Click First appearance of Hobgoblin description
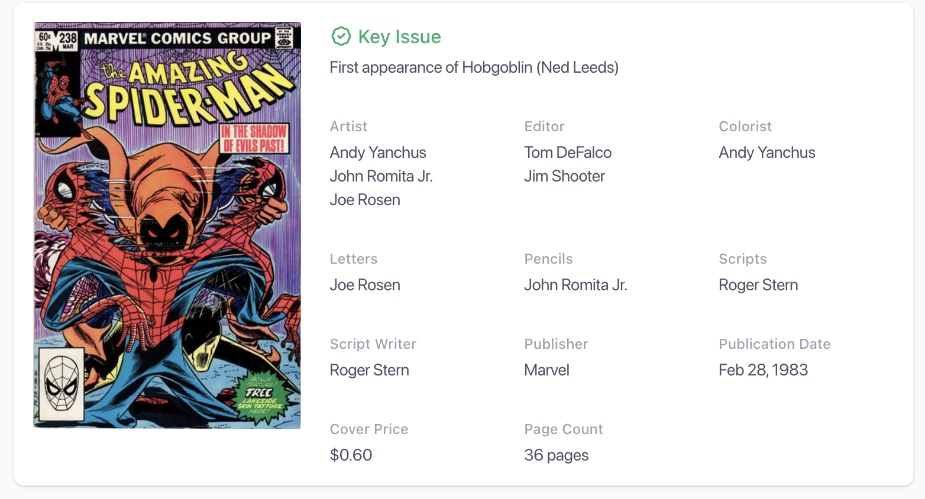The height and width of the screenshot is (499, 925). tap(474, 67)
